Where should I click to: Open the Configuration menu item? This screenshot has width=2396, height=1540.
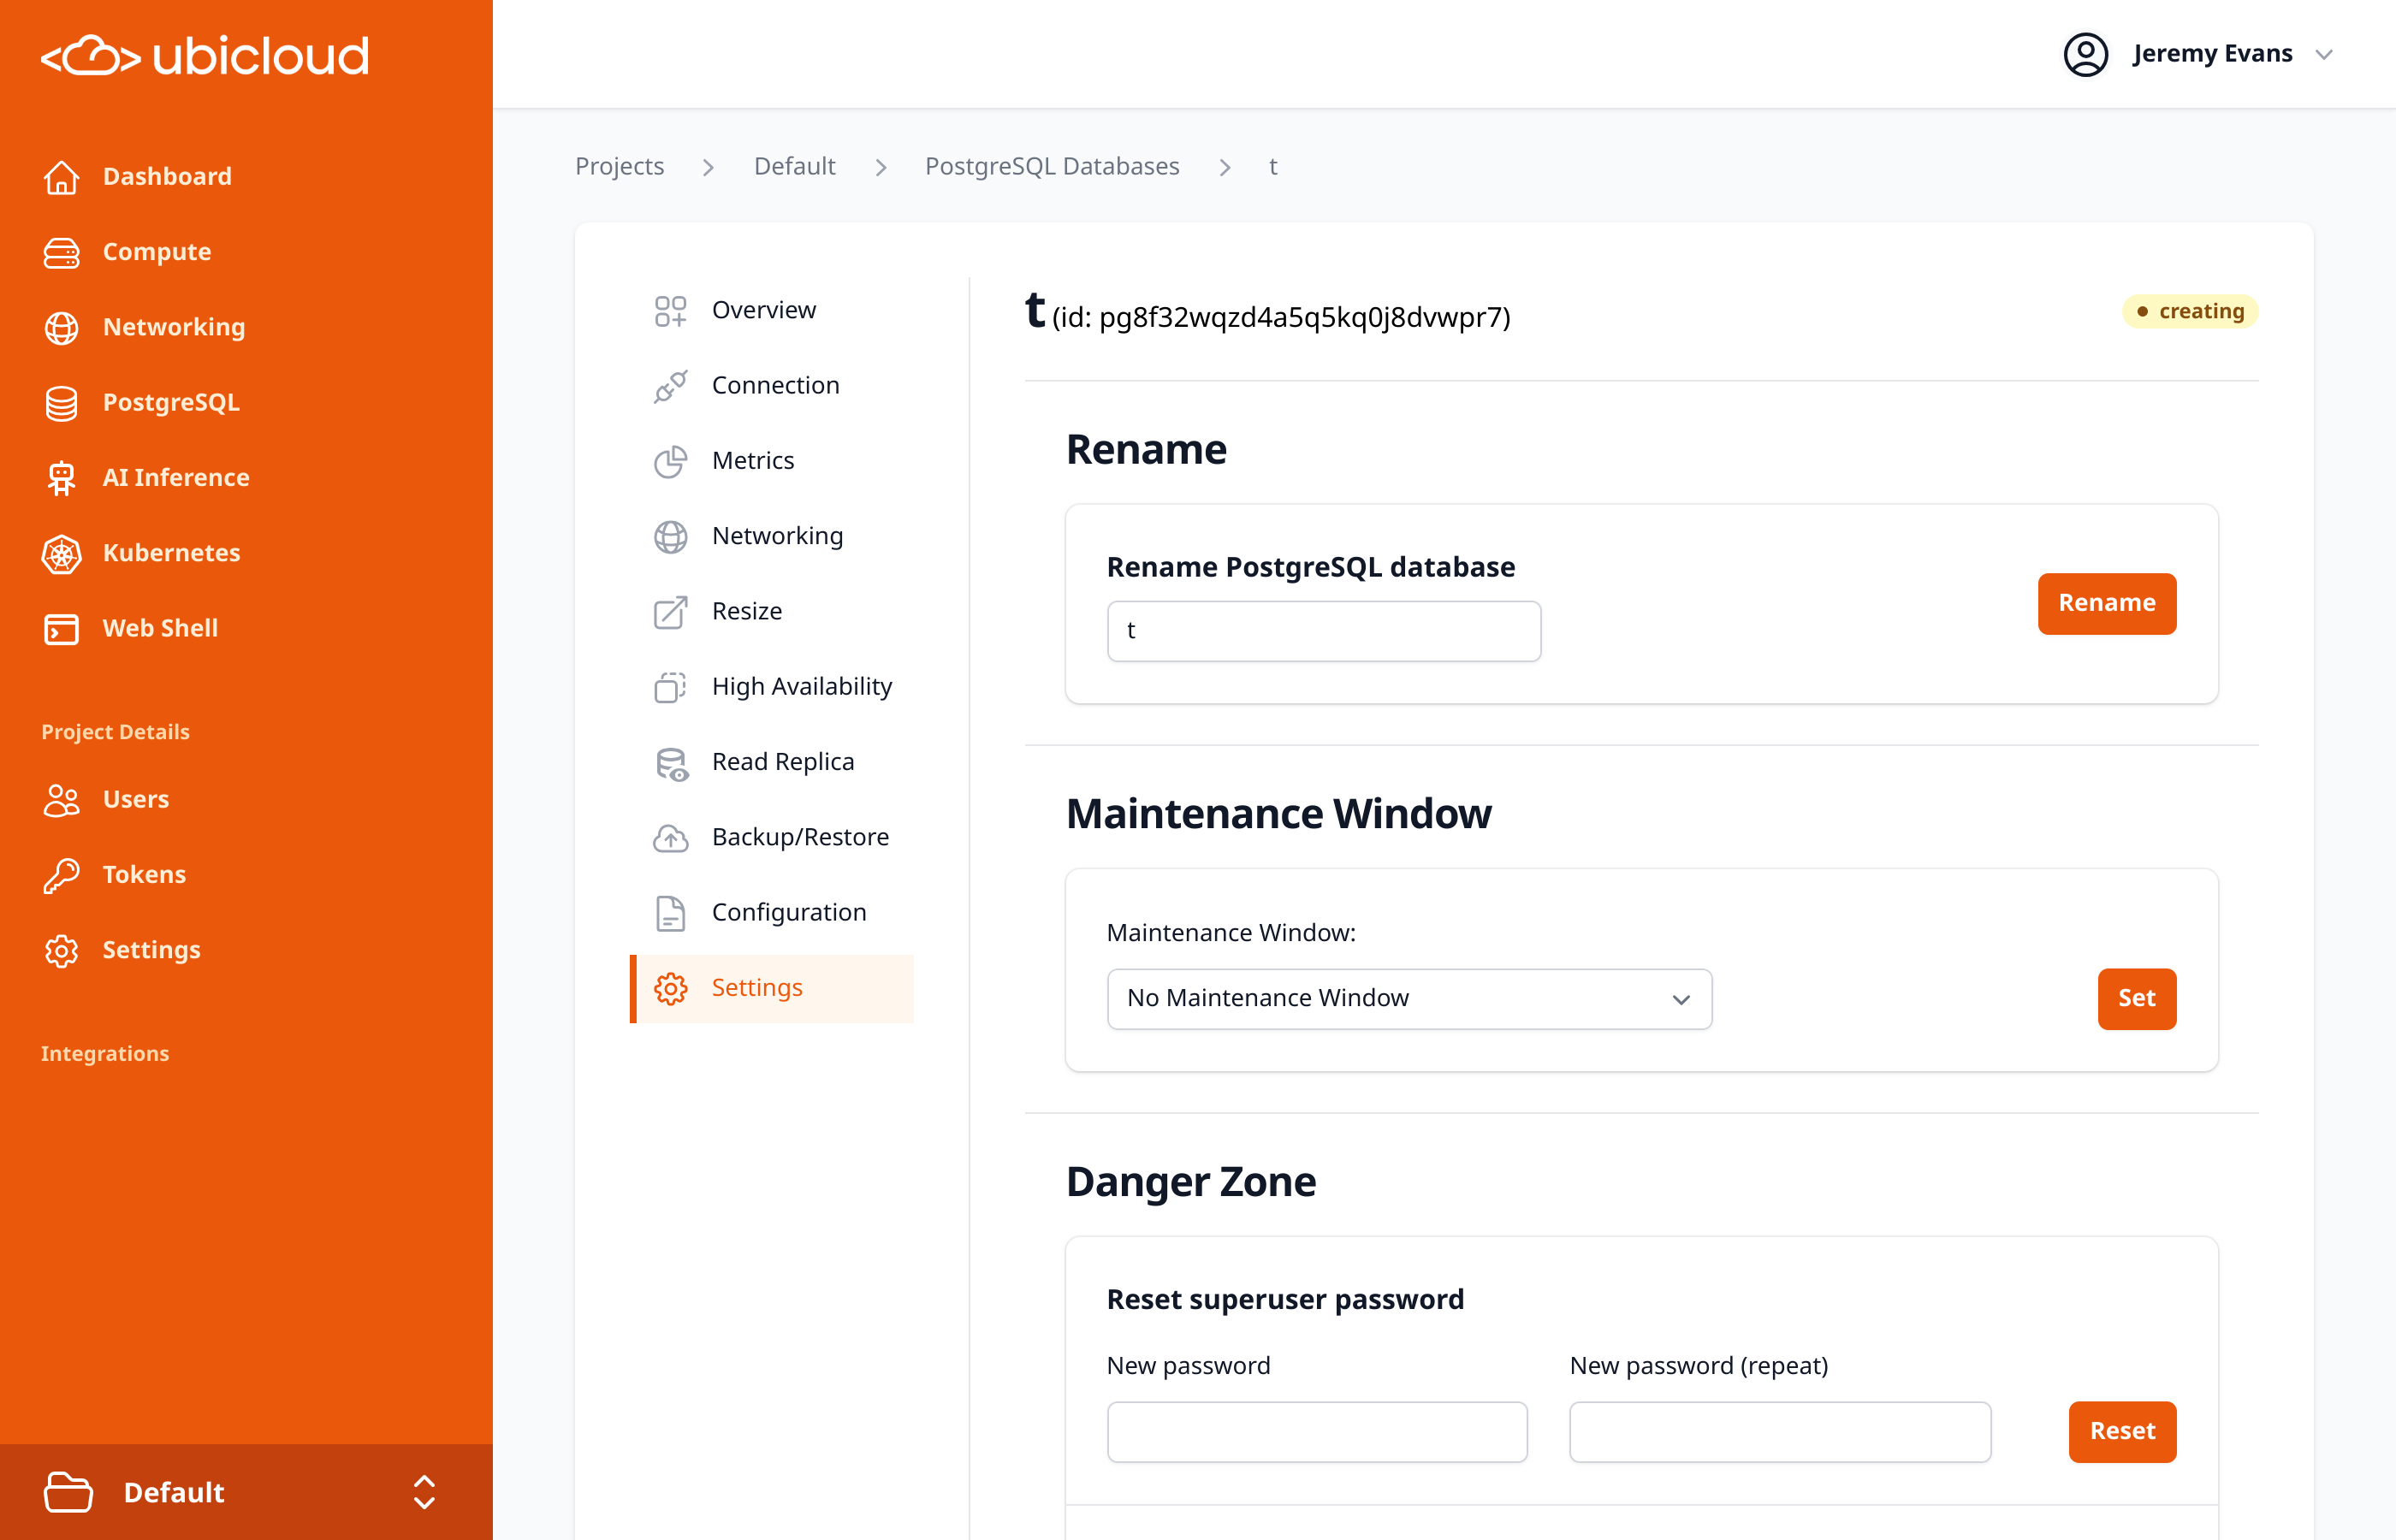click(788, 913)
